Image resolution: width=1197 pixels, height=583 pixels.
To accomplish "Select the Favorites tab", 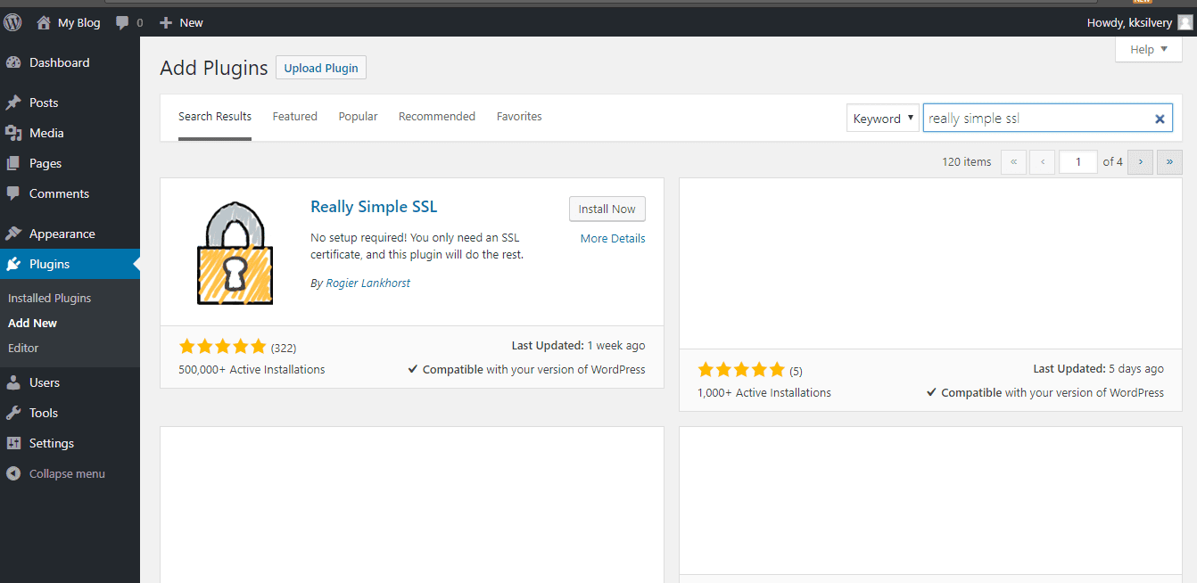I will 519,116.
